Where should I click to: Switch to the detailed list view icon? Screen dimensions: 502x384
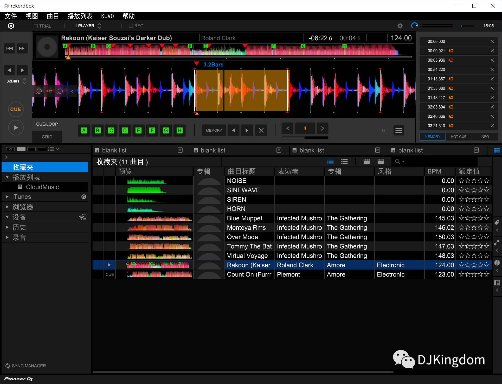330,162
